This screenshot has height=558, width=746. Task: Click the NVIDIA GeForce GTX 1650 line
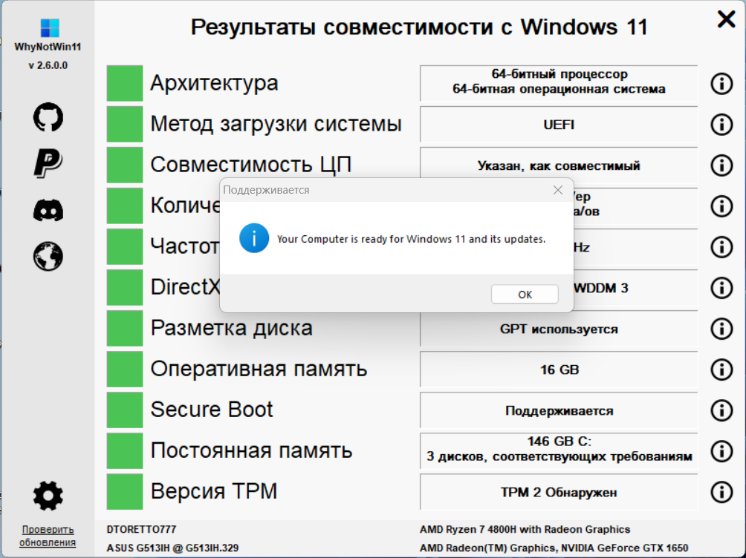[x=554, y=548]
